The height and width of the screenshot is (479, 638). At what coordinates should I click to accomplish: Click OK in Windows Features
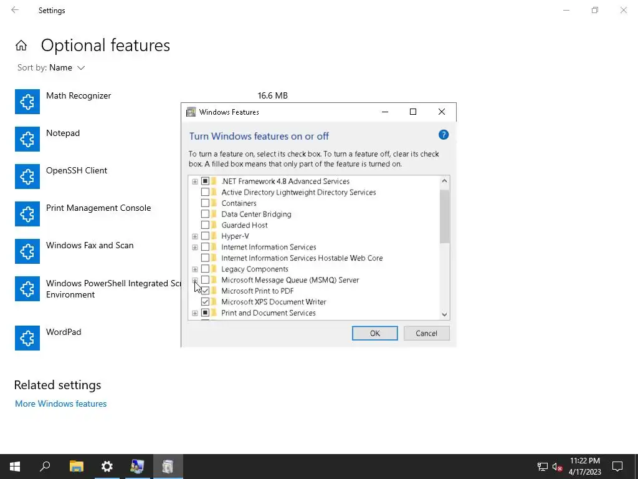click(x=374, y=333)
